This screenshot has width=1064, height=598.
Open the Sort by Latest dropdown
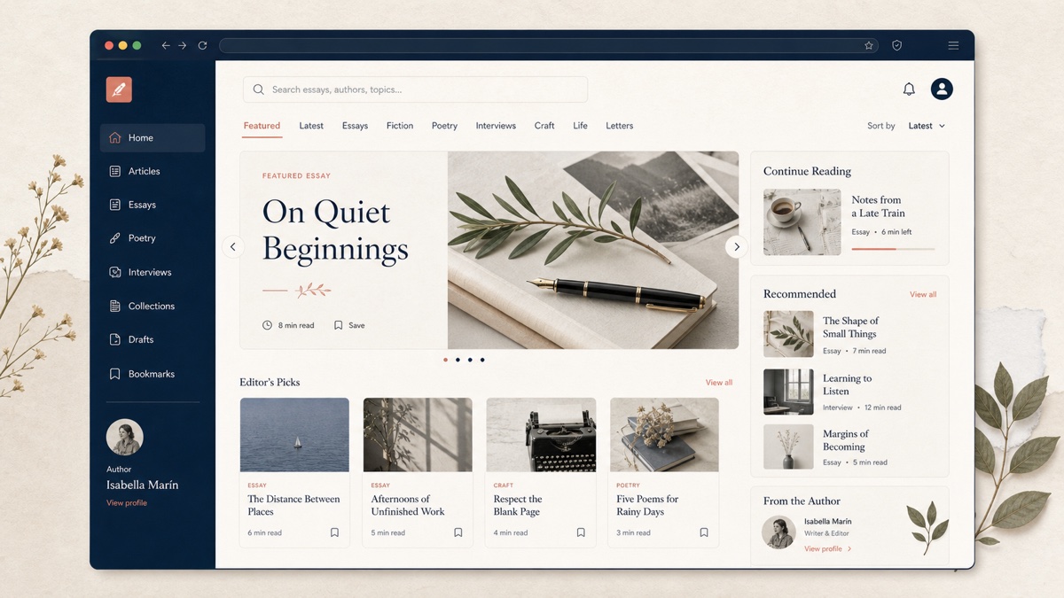927,126
